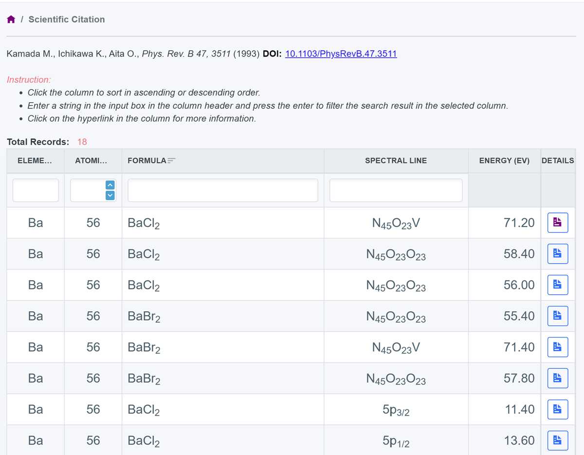584x455 pixels.
Task: Click the Formula column sort icon
Action: 171,161
